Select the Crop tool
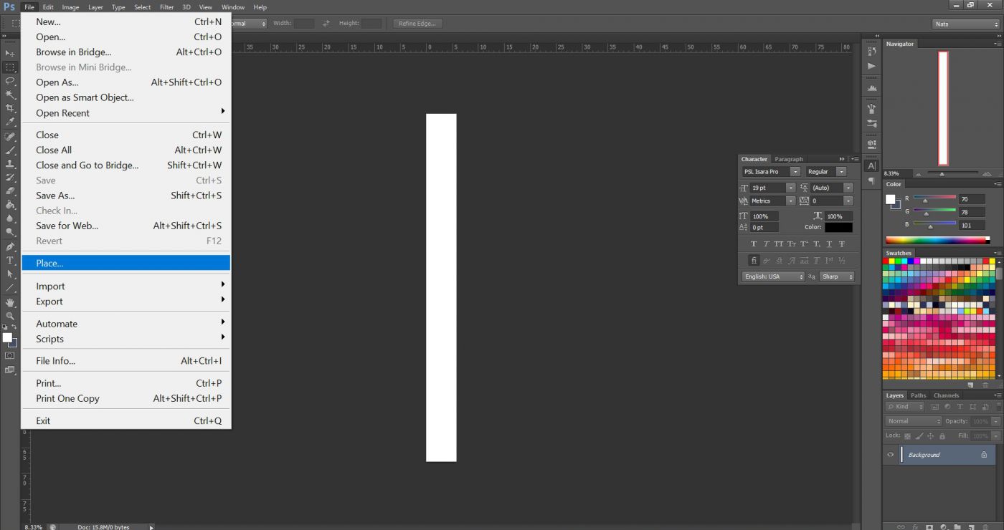Viewport: 1004px width, 530px height. click(x=10, y=108)
